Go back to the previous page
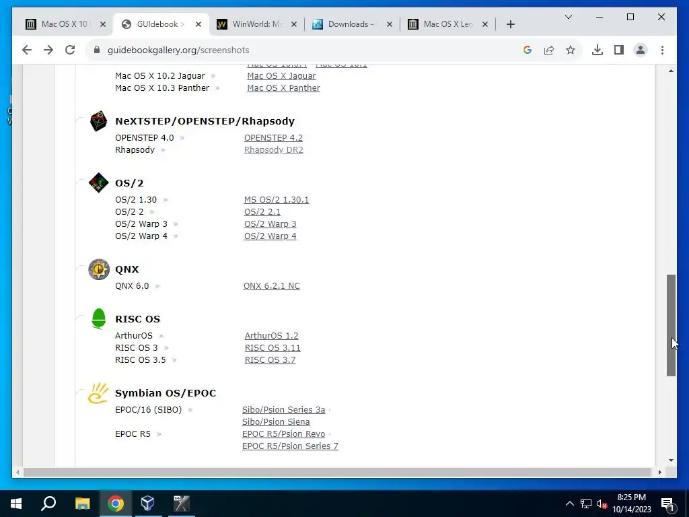Viewport: 689px width, 517px height. (27, 50)
